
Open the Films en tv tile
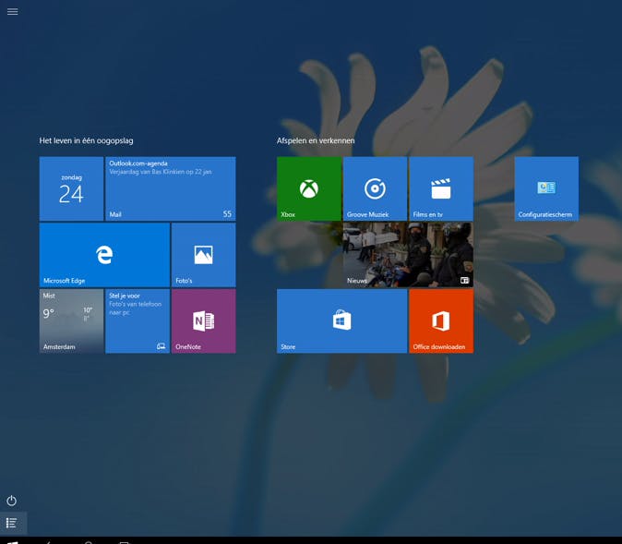(440, 188)
